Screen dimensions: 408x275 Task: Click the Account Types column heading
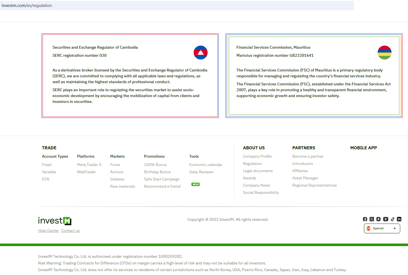point(55,156)
